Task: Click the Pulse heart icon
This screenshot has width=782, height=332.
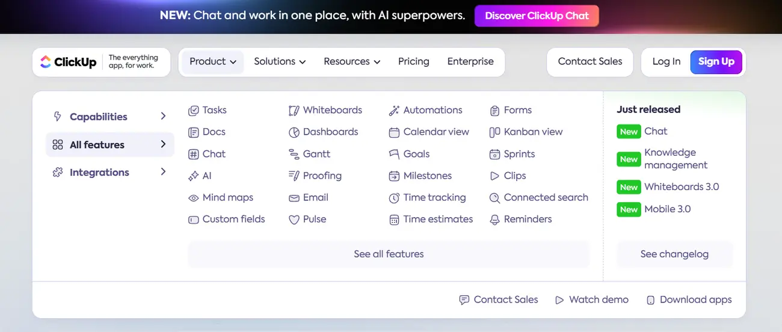Action: click(294, 220)
